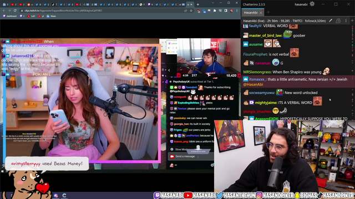Click username mightyjaime in chat
The height and width of the screenshot is (199, 355).
click(266, 103)
